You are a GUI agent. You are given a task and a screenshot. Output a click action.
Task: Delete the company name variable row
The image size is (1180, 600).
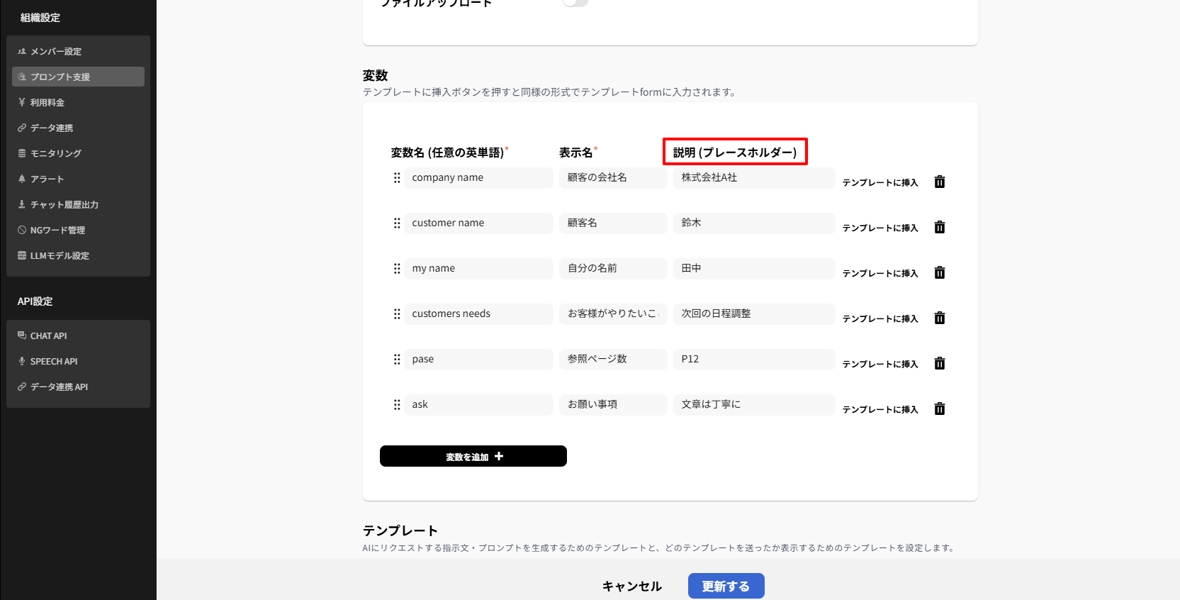[x=939, y=182]
